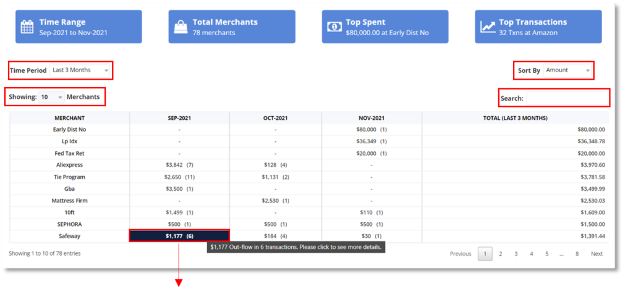Open the Showing 10 merchants dropdown
This screenshot has height=294, width=633.
51,97
